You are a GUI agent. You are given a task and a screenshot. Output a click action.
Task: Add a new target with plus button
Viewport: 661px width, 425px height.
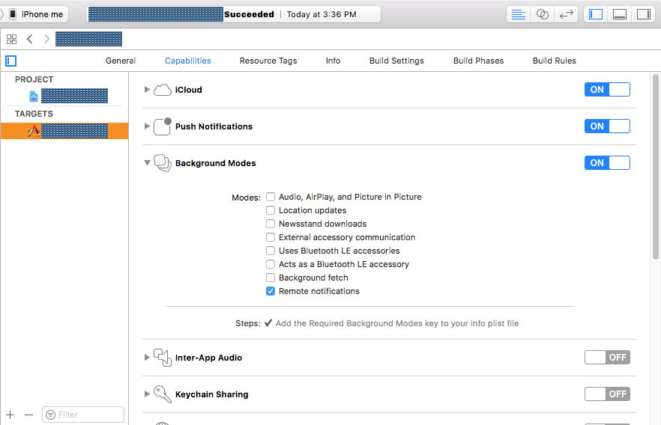10,415
